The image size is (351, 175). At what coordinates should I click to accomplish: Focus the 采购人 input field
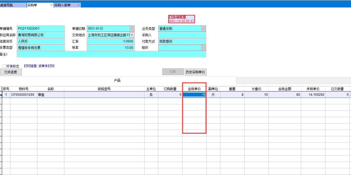(182, 35)
